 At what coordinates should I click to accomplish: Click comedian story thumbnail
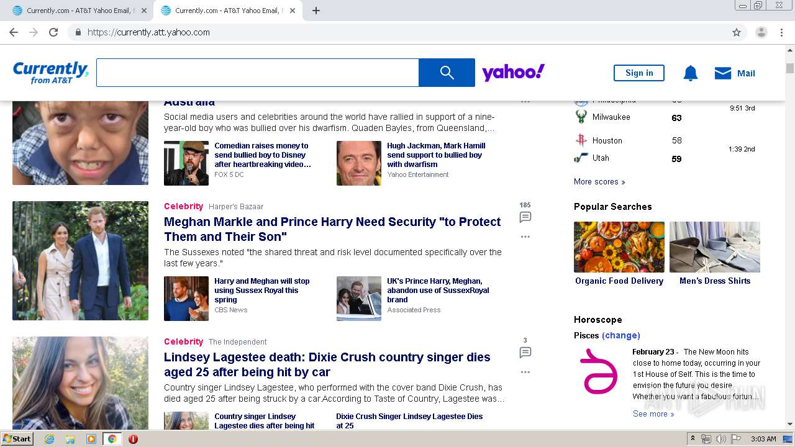pos(186,163)
